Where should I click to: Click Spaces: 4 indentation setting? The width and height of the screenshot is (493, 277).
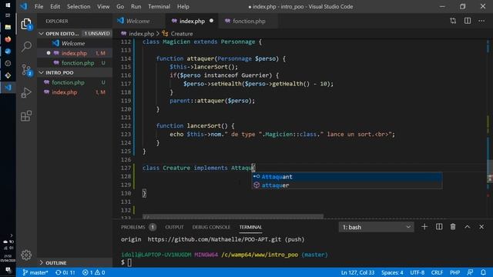tap(392, 272)
